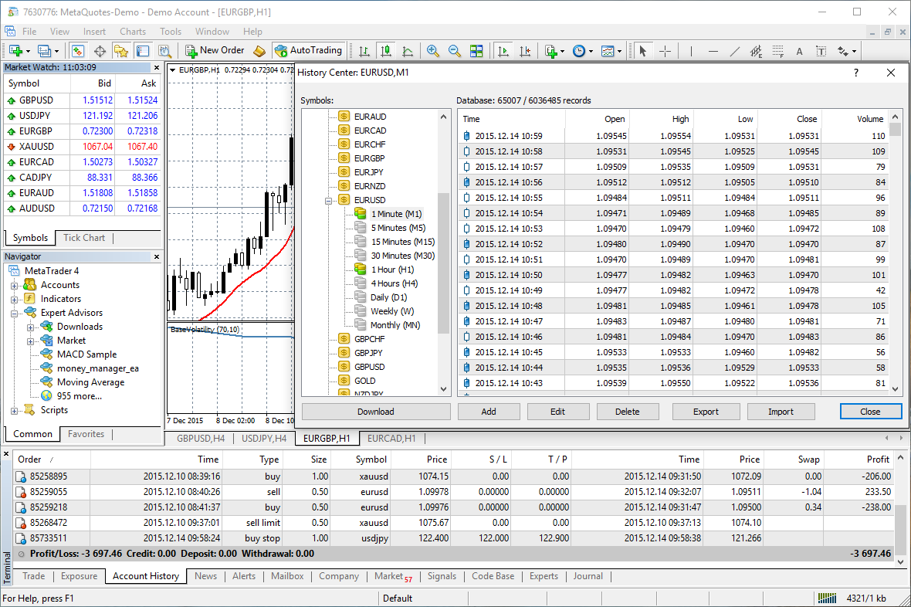Select 4 Hours (H4) timeframe under EURUSD
Viewport: 911px width, 607px height.
(394, 283)
